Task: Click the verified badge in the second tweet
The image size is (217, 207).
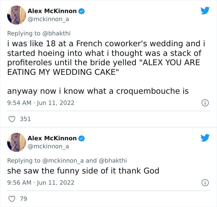Action: click(82, 138)
